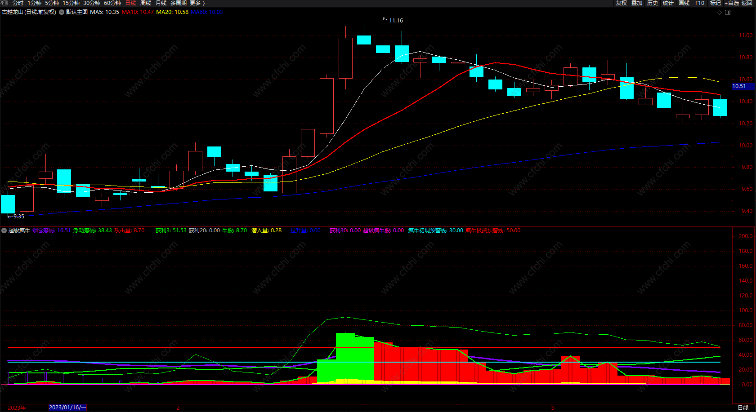Open the 多周期 multi-period view
The height and width of the screenshot is (412, 756).
tap(179, 3)
